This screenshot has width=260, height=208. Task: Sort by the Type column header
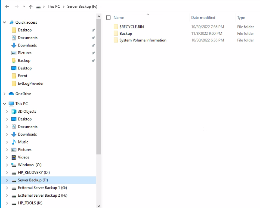241,18
